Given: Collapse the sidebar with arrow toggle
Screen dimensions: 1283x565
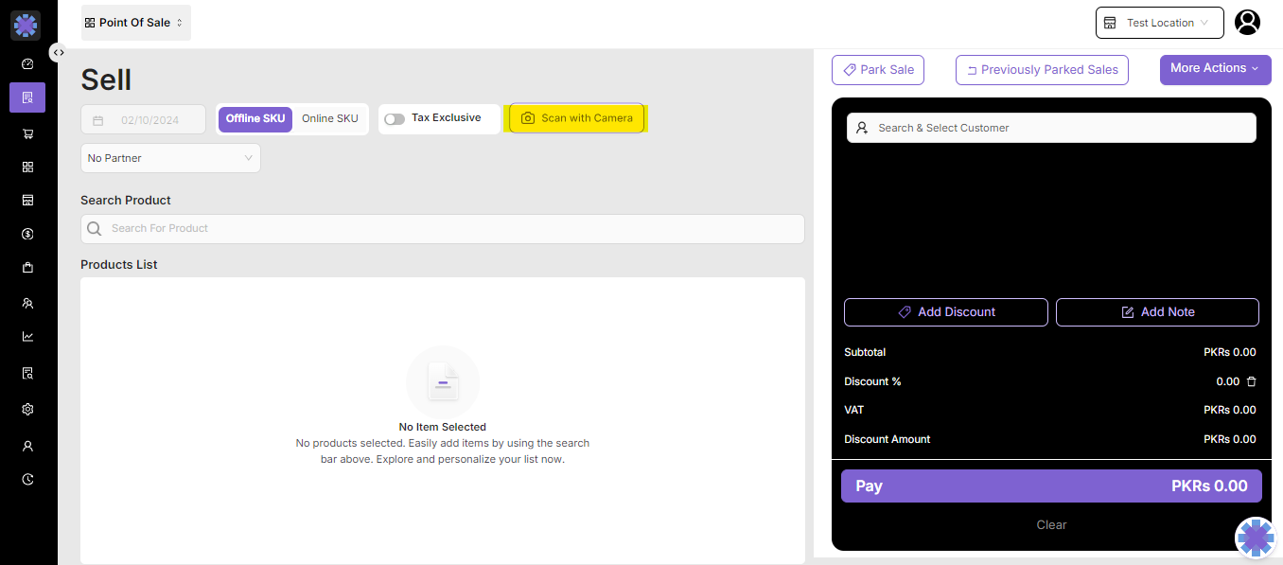Looking at the screenshot, I should pos(59,53).
